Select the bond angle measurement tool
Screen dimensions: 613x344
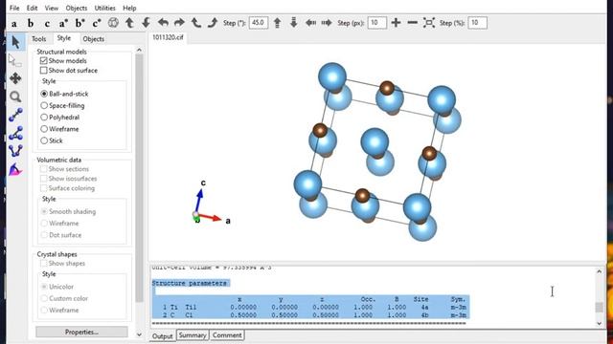15,133
